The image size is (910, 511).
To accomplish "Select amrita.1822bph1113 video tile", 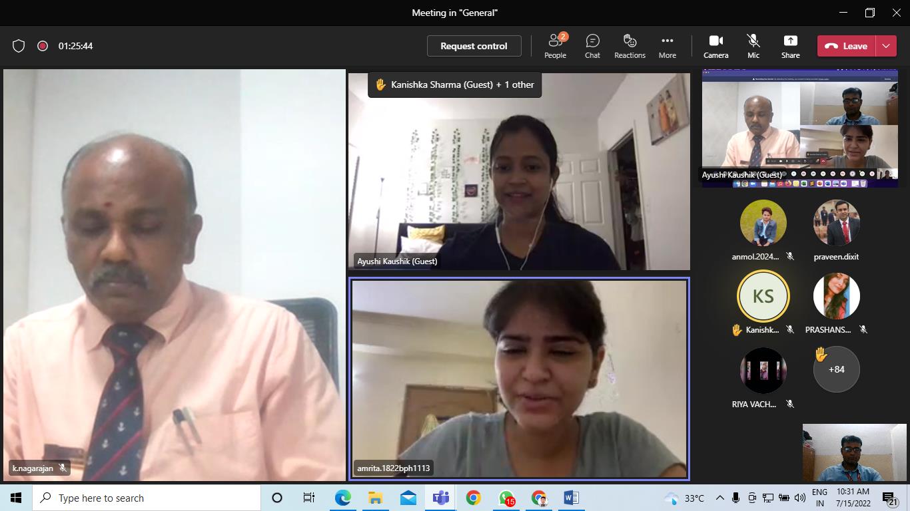I will pos(519,378).
